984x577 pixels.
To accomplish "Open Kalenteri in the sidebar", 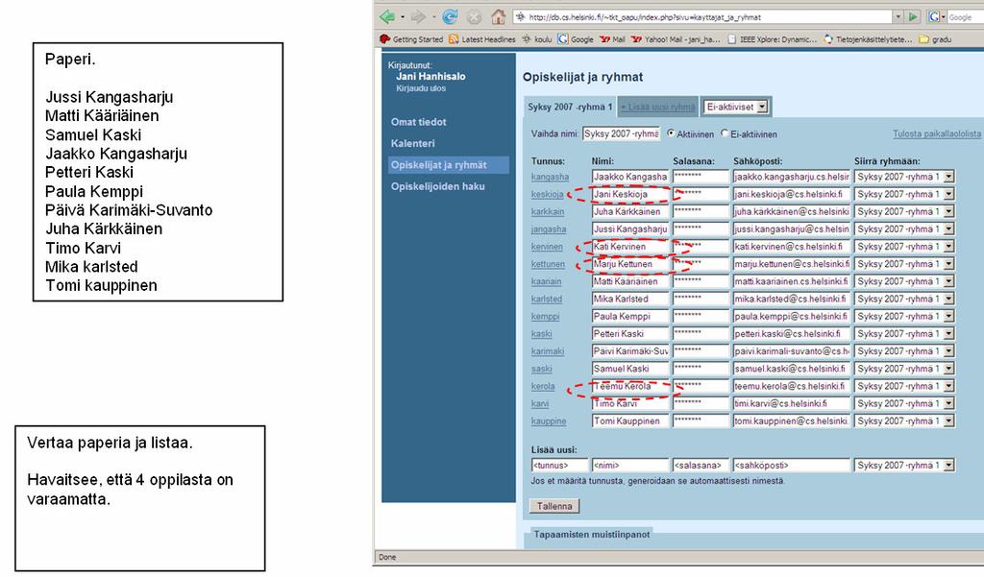I will pos(413,143).
